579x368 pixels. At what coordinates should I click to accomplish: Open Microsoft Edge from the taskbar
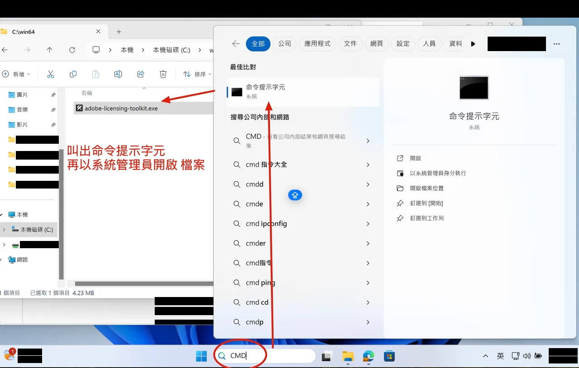(x=369, y=356)
